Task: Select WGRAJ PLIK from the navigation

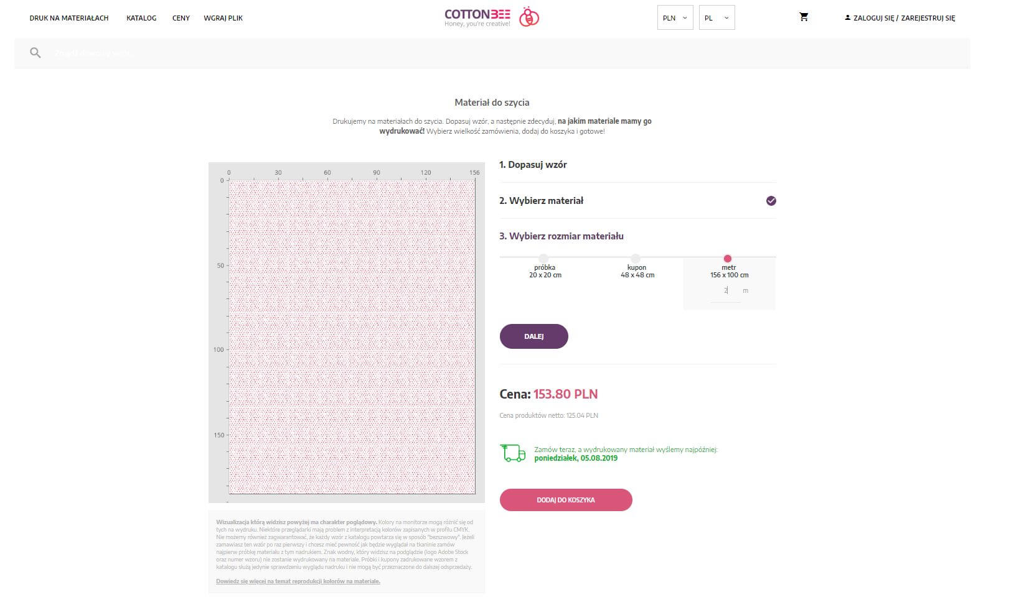Action: [223, 18]
